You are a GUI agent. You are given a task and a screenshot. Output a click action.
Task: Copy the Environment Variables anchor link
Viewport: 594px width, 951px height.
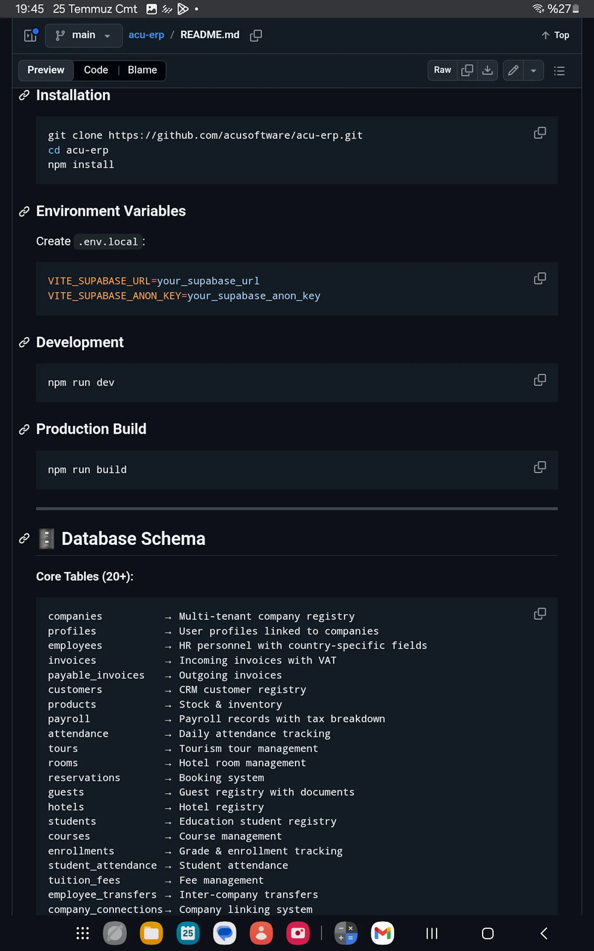25,211
